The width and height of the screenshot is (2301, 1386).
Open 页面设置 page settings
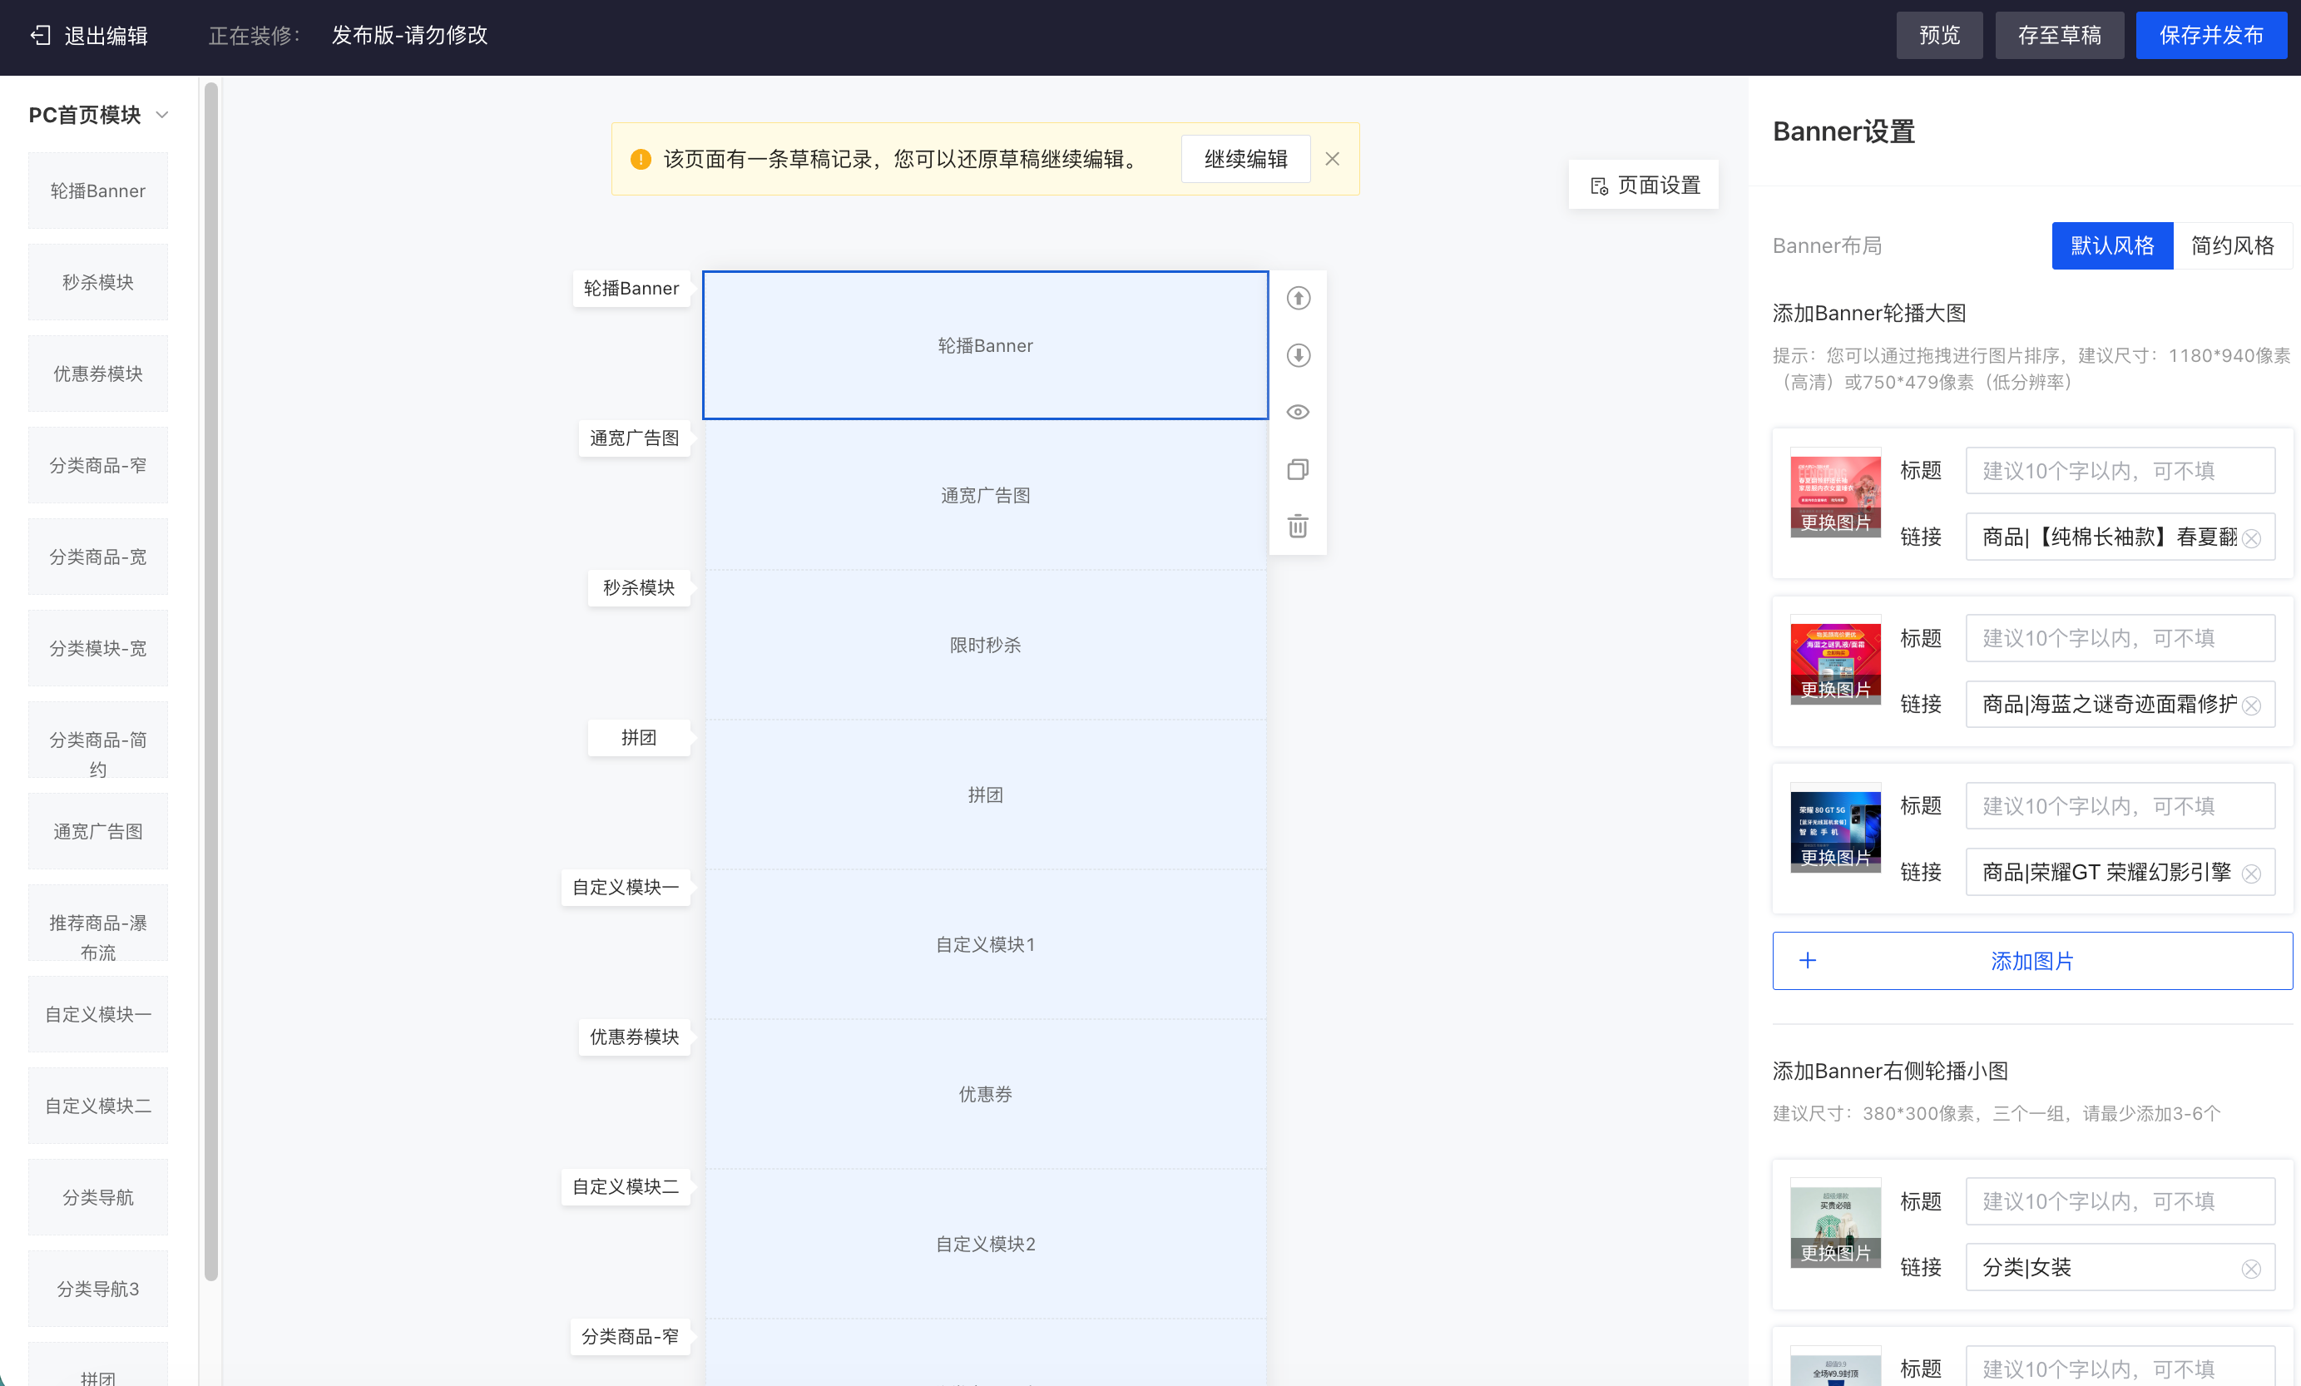1644,185
